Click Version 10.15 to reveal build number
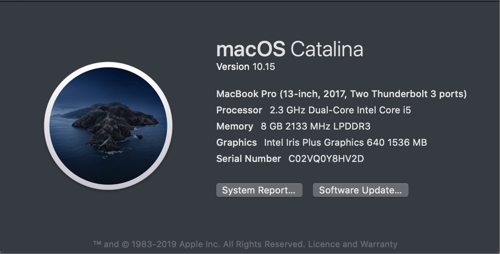The width and height of the screenshot is (500, 254). [x=245, y=66]
